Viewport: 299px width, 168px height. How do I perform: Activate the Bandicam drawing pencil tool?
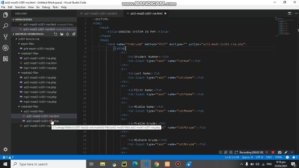point(286,153)
